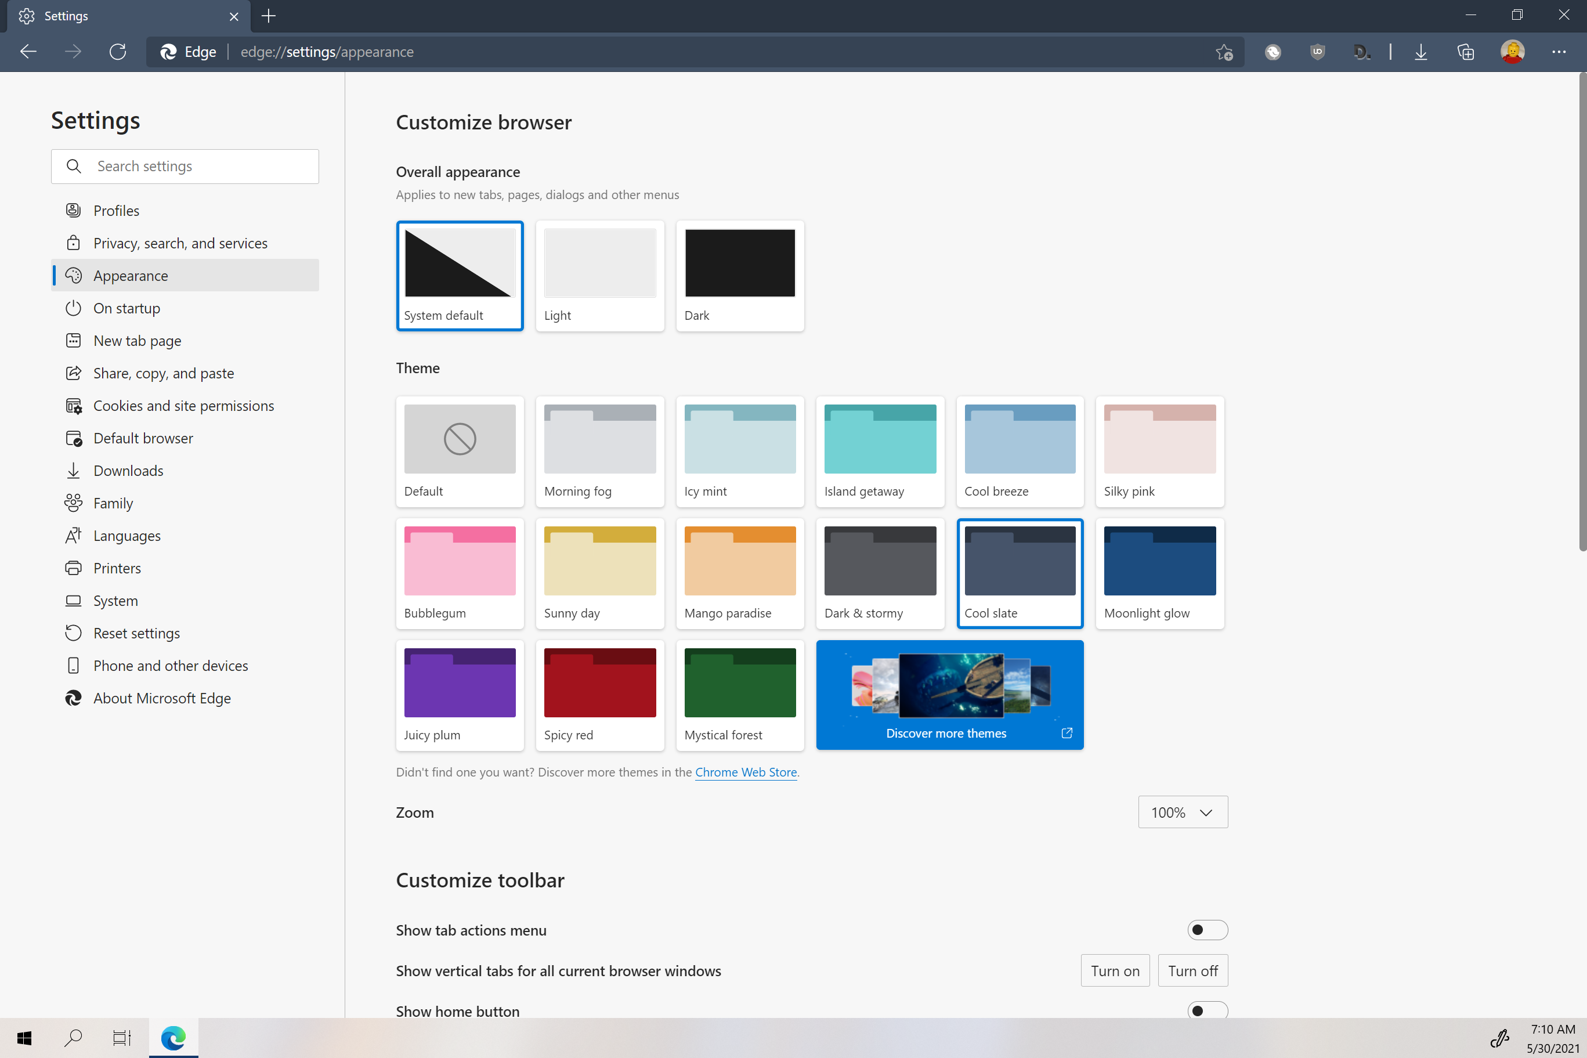Screen dimensions: 1587x1058
Task: Click the profile avatar icon
Action: tap(1512, 52)
